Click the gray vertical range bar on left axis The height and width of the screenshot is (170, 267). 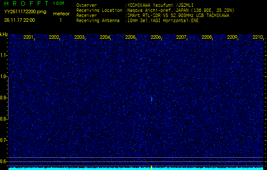click(8, 98)
